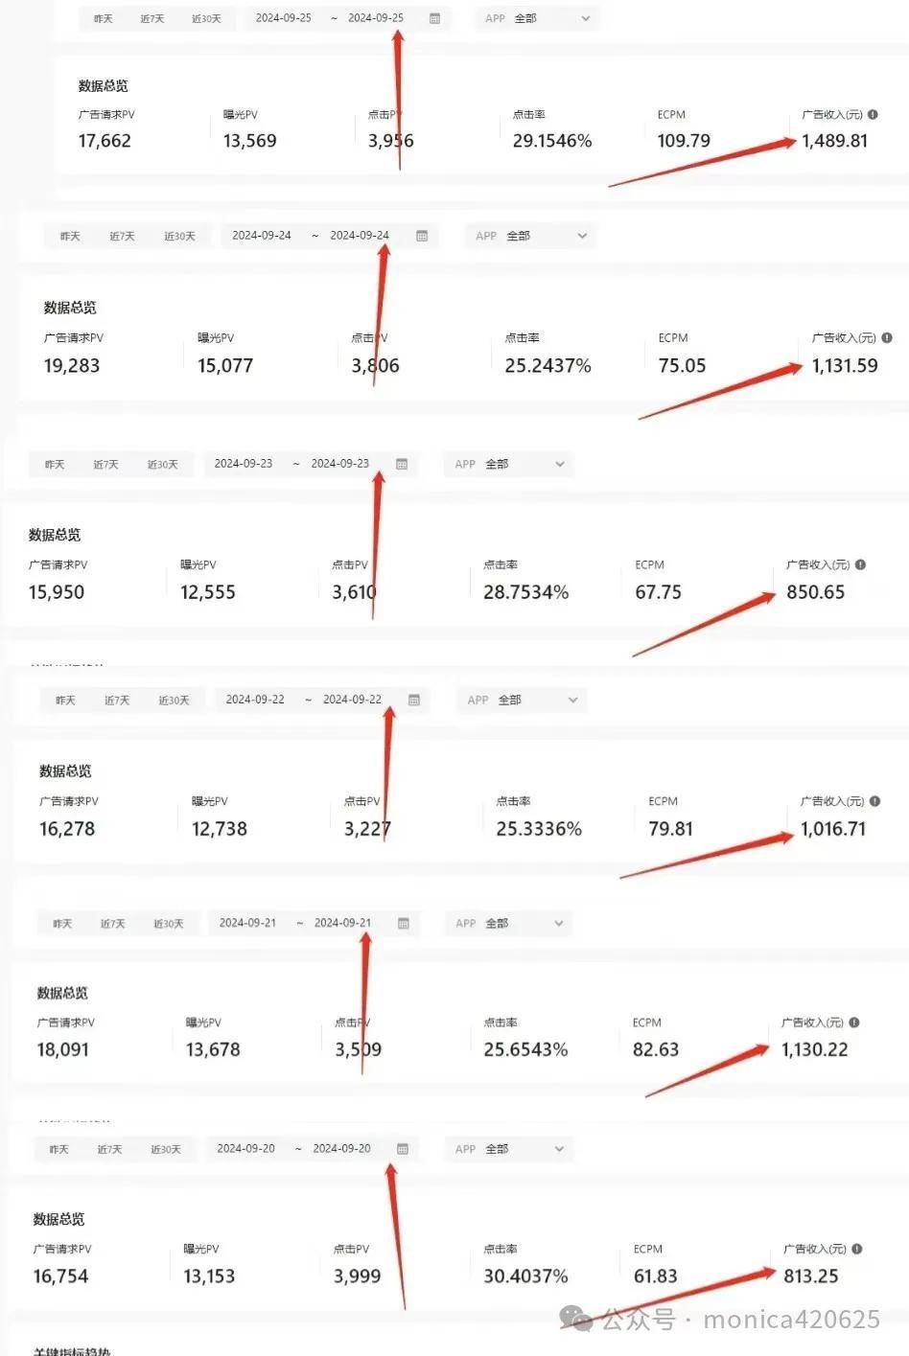Click the start date field showing 2024-09-23

point(244,464)
